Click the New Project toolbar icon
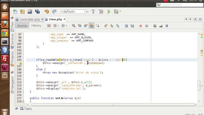The width and height of the screenshot is (204, 115). pos(22,11)
